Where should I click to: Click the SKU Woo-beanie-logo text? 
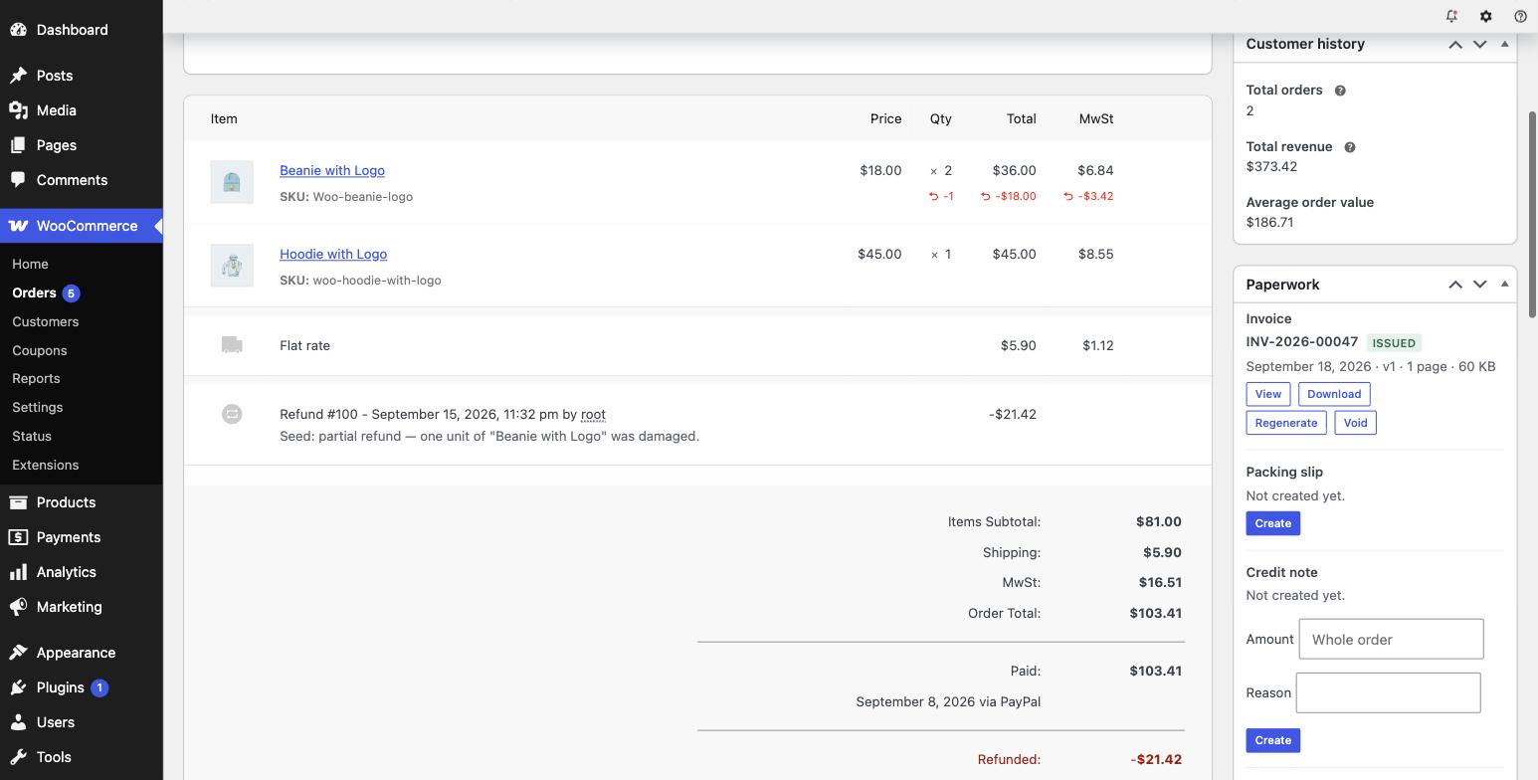346,196
